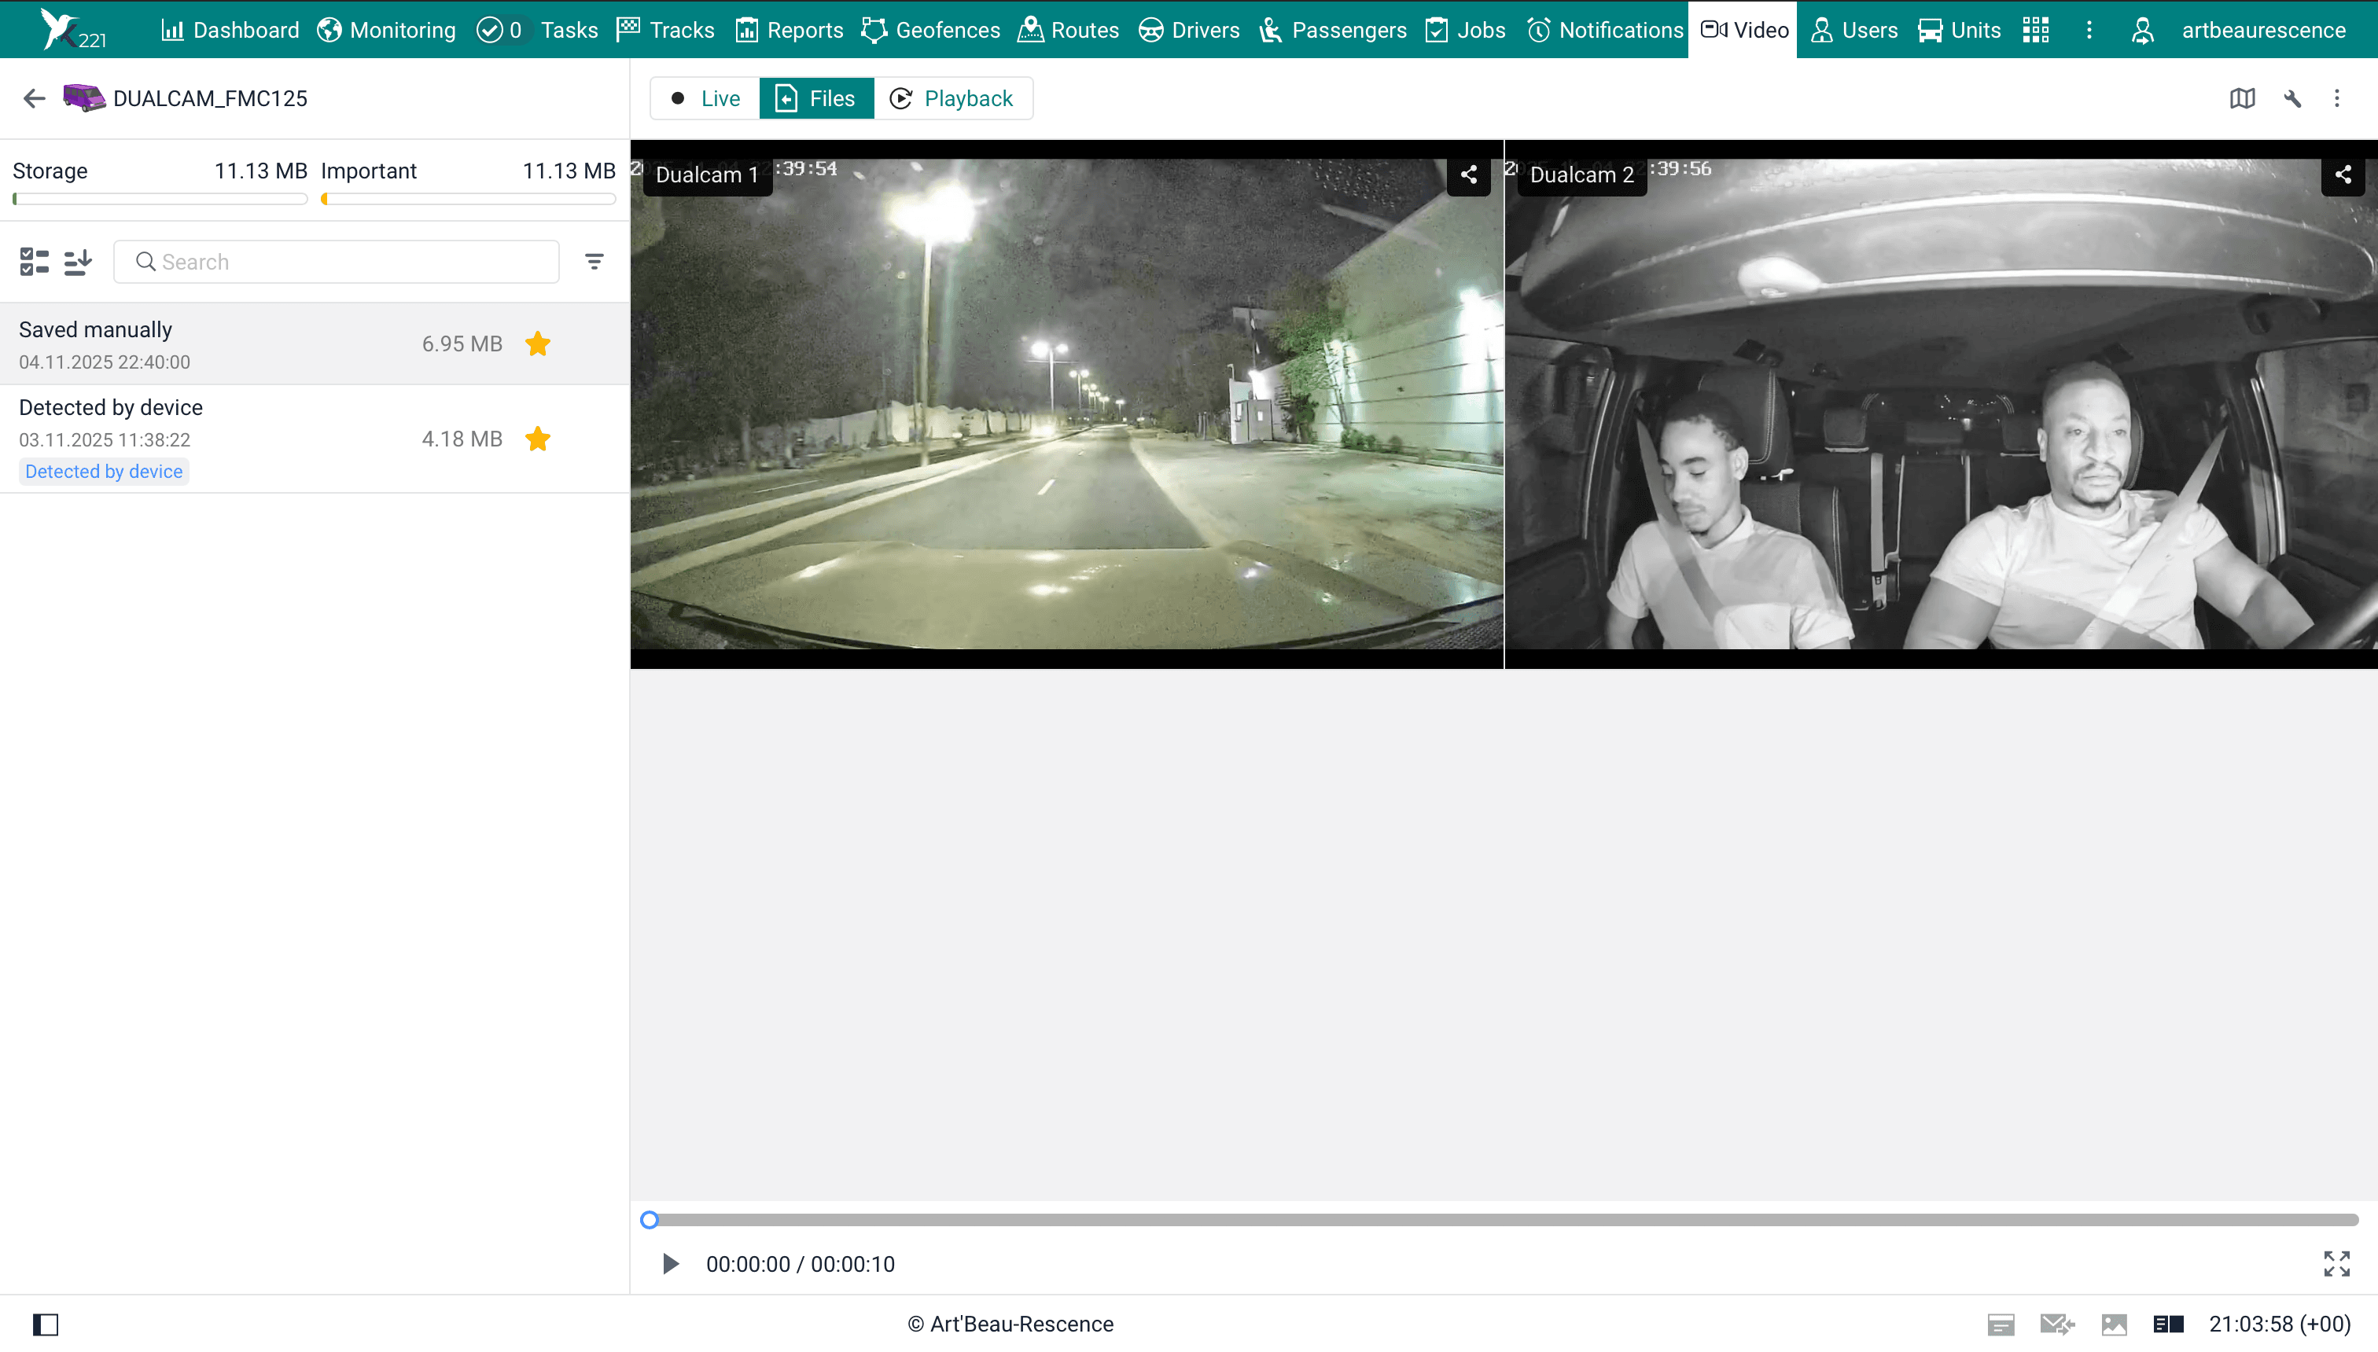Click the video progress slider handle
Screen dimensions: 2378x1352
[x=650, y=1220]
